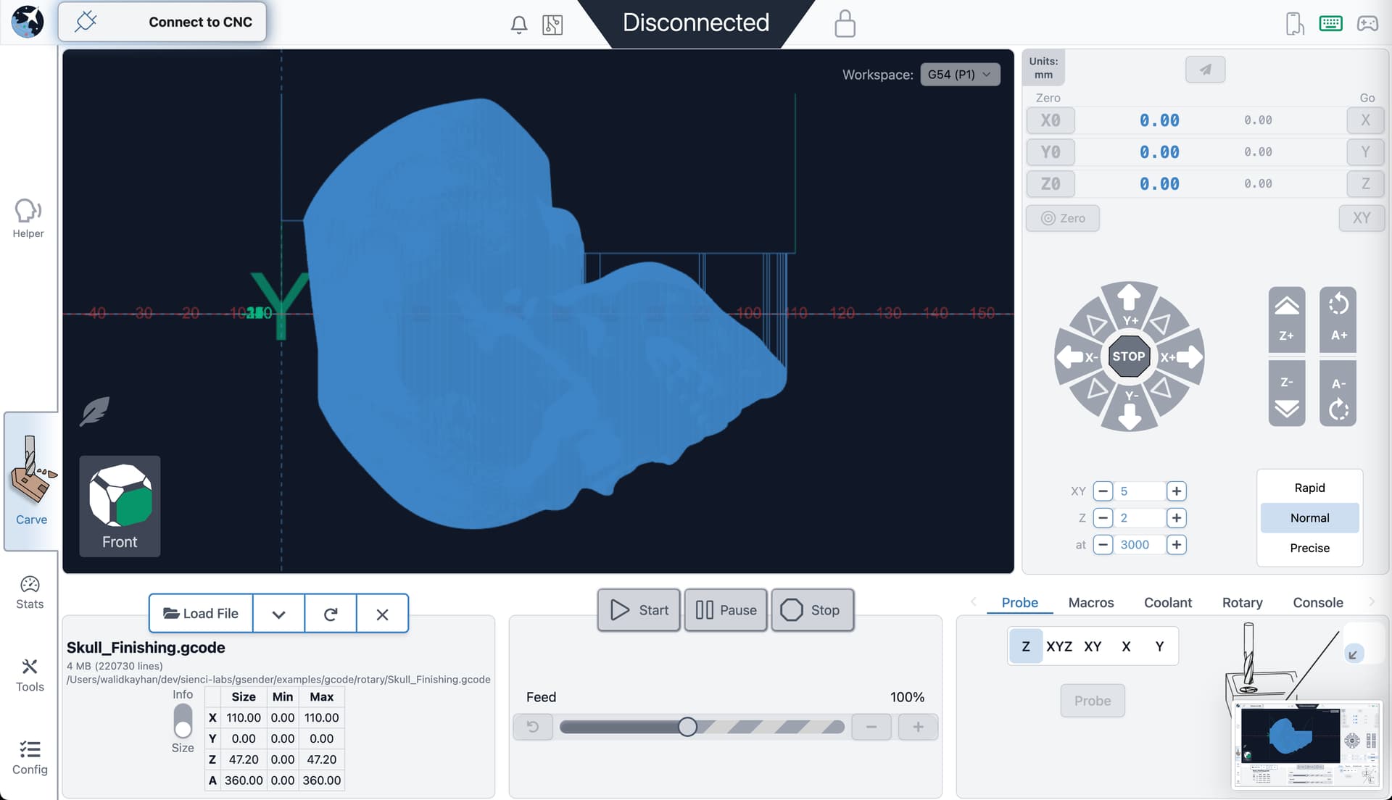The image size is (1392, 800).
Task: Open the Helper sidebar panel
Action: 28,218
